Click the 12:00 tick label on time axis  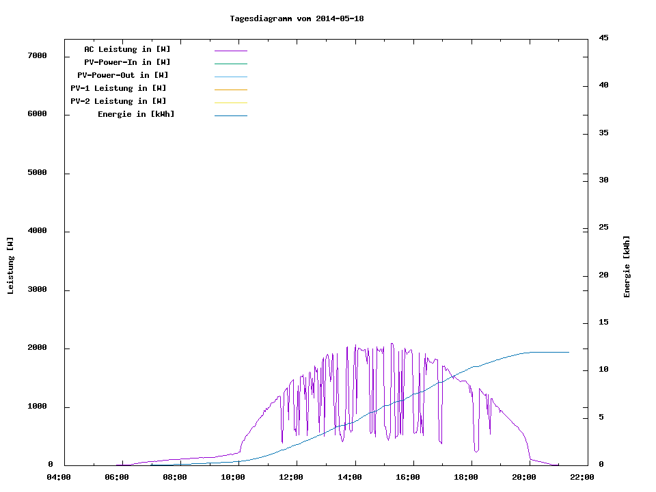click(292, 477)
